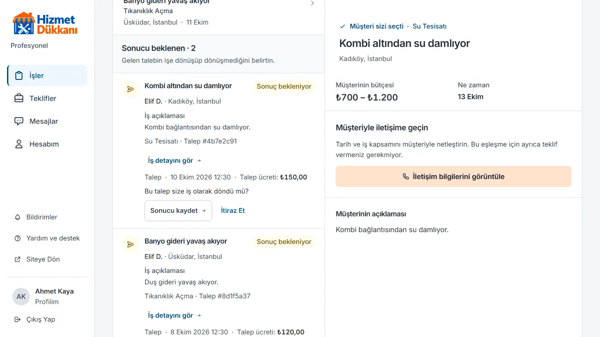
Task: Click the Hizmet Dükkanı logo
Action: [x=45, y=24]
